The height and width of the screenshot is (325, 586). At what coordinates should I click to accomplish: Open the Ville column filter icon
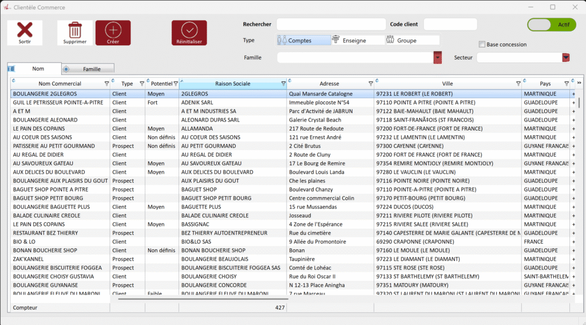tap(518, 84)
